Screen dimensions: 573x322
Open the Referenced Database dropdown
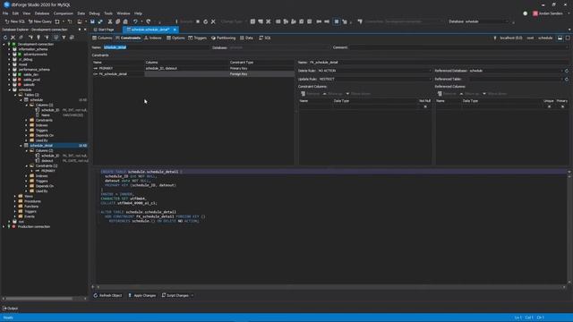[561, 71]
